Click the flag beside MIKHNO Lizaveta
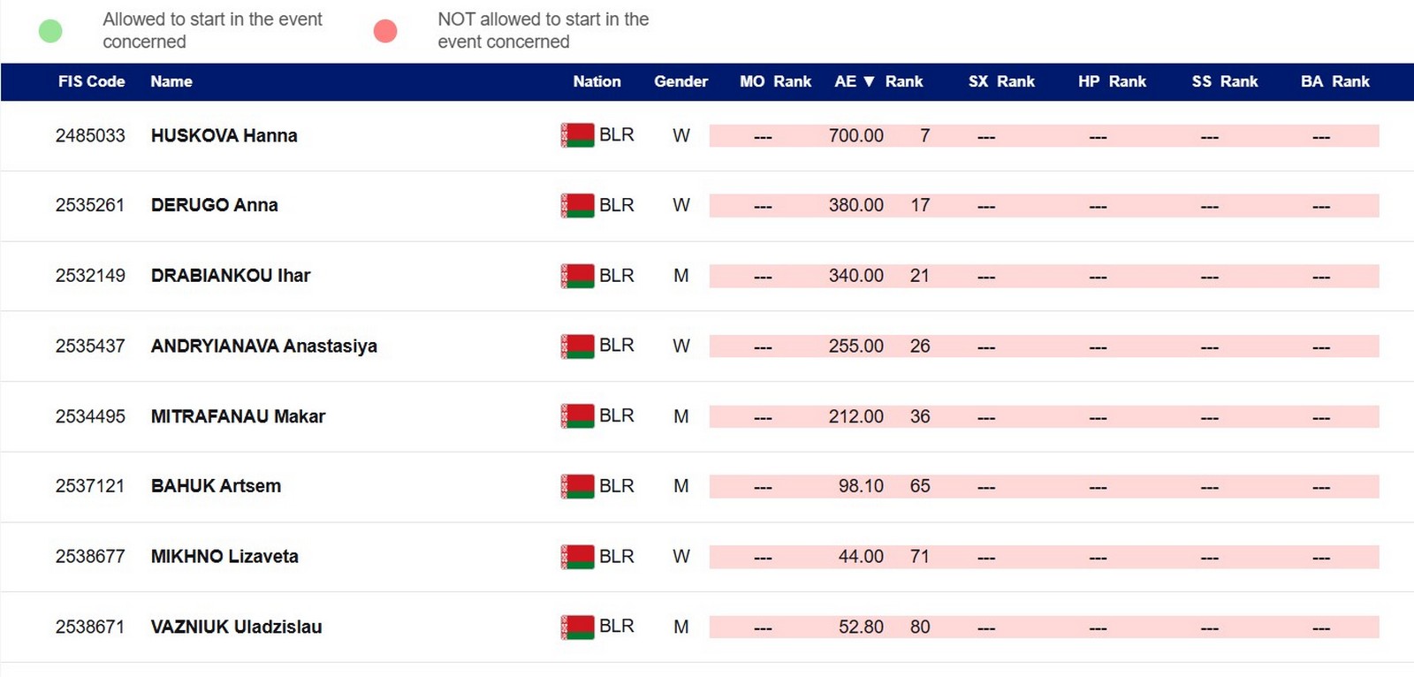This screenshot has width=1414, height=677. (577, 557)
